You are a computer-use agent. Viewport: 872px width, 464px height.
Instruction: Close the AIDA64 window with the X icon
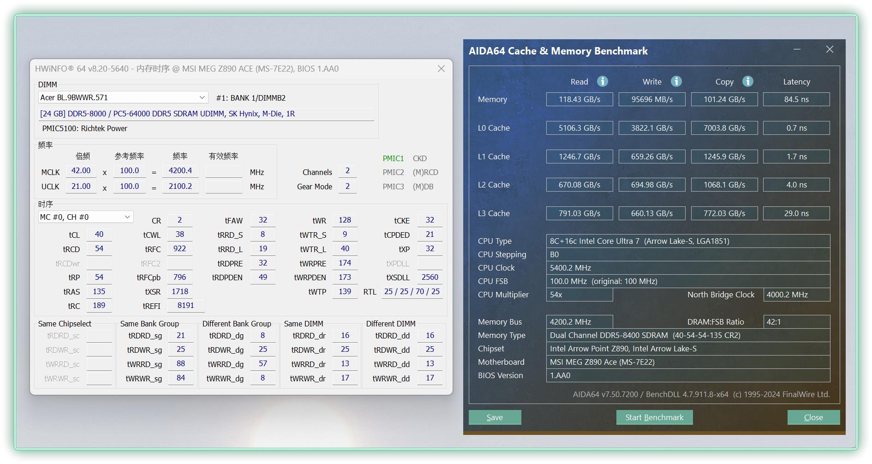tap(830, 49)
